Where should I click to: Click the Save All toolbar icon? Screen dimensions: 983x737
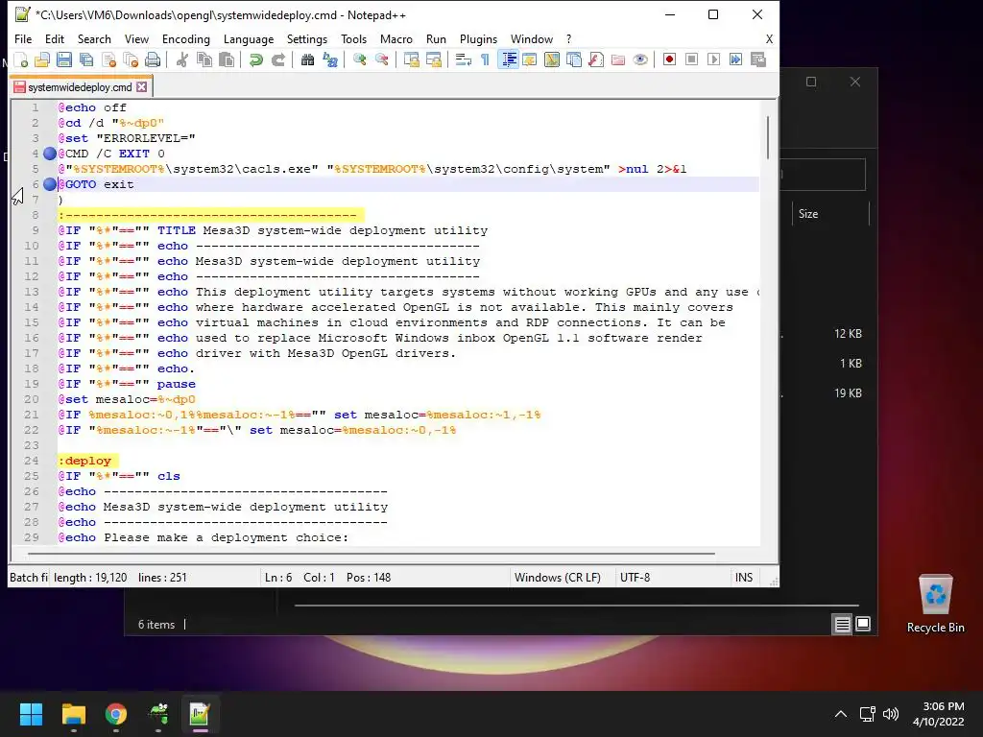click(x=85, y=60)
